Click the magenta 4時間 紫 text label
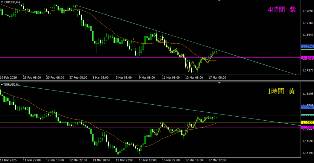Viewport: 314px width, 163px height. point(281,10)
